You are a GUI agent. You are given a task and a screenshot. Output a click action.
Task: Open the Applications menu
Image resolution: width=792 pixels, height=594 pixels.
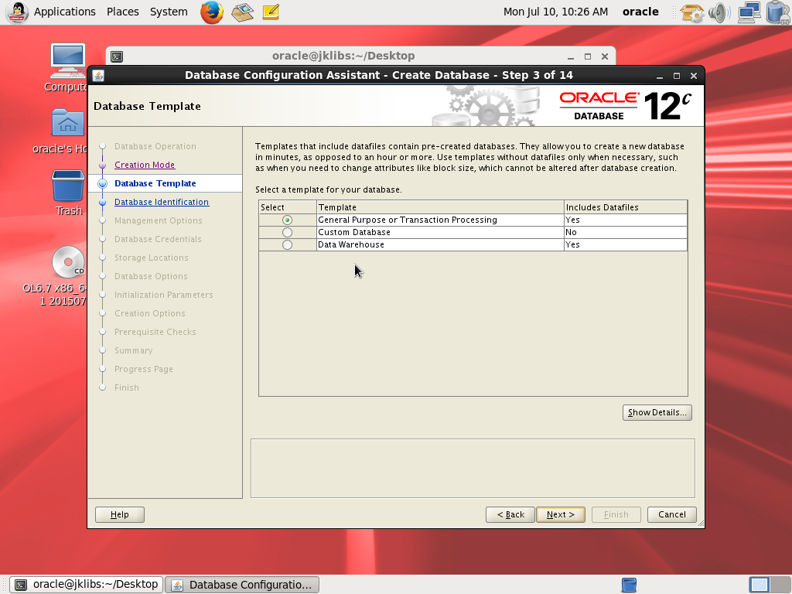tap(64, 12)
